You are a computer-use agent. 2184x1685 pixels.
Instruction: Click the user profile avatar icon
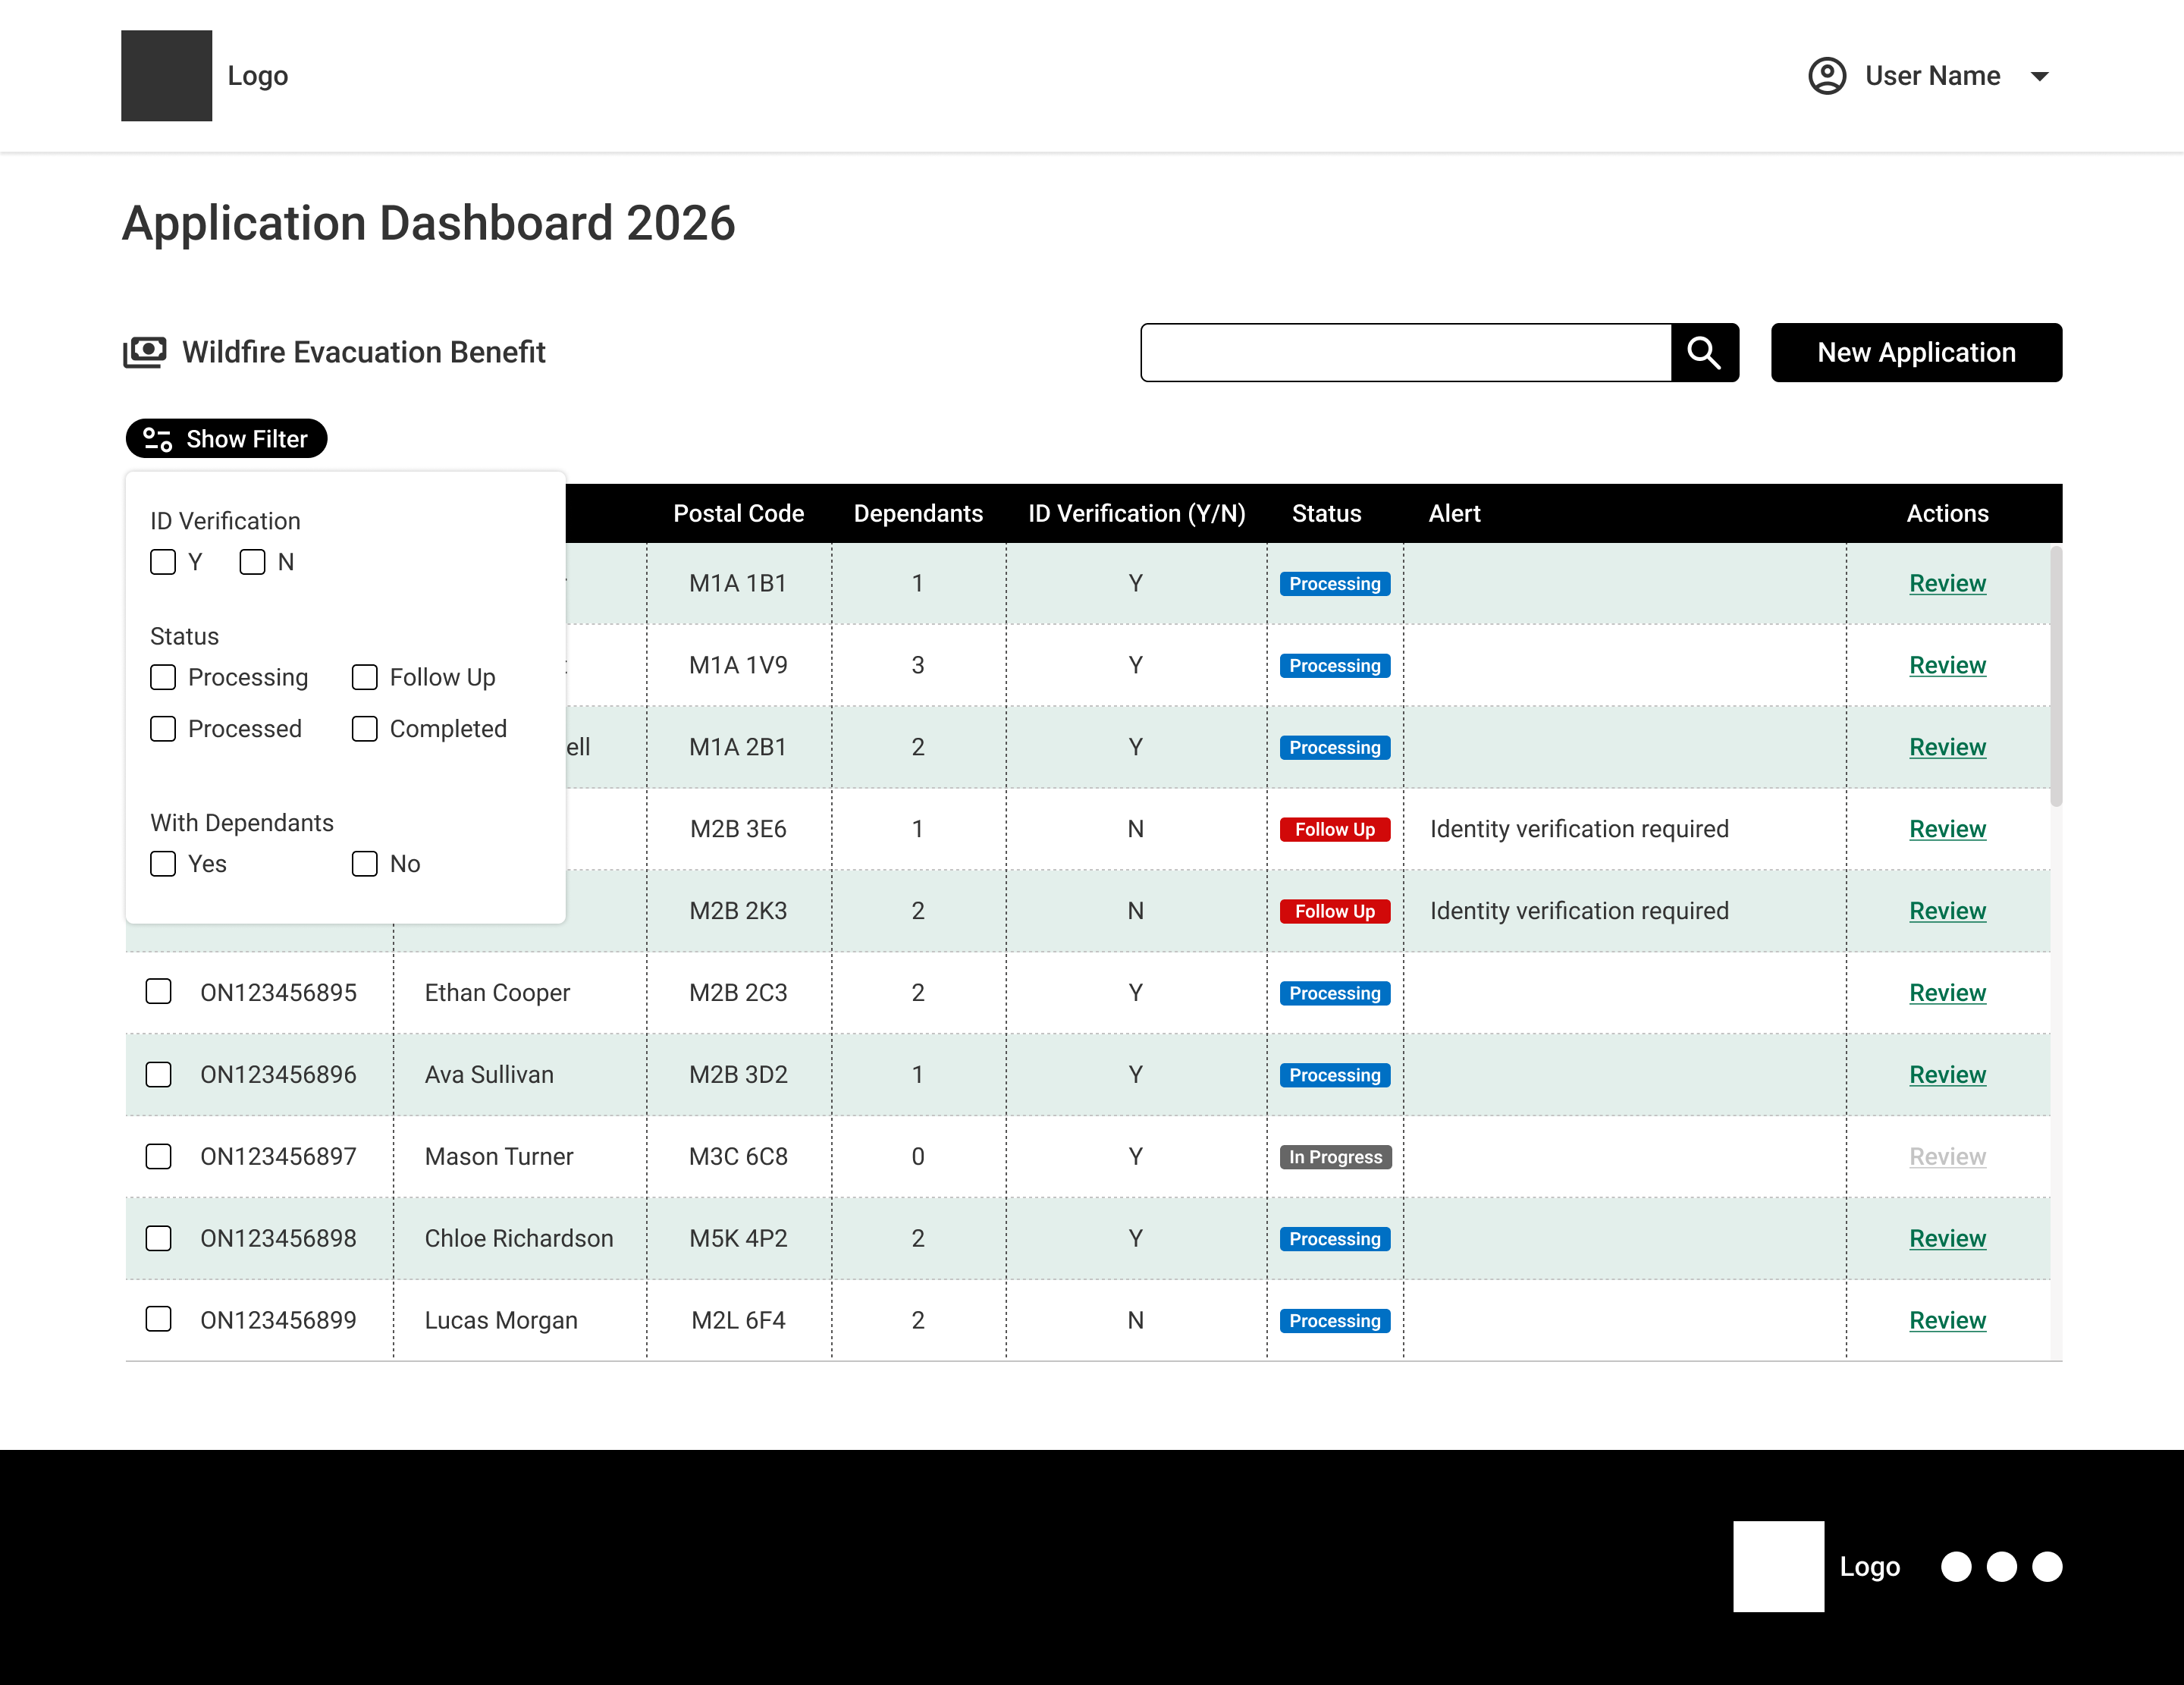[1827, 76]
